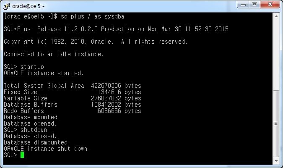Click the 'Copyright (c) 1982, 2010, Oracle' line
Image resolution: width=283 pixels, height=168 pixels.
(x=96, y=42)
